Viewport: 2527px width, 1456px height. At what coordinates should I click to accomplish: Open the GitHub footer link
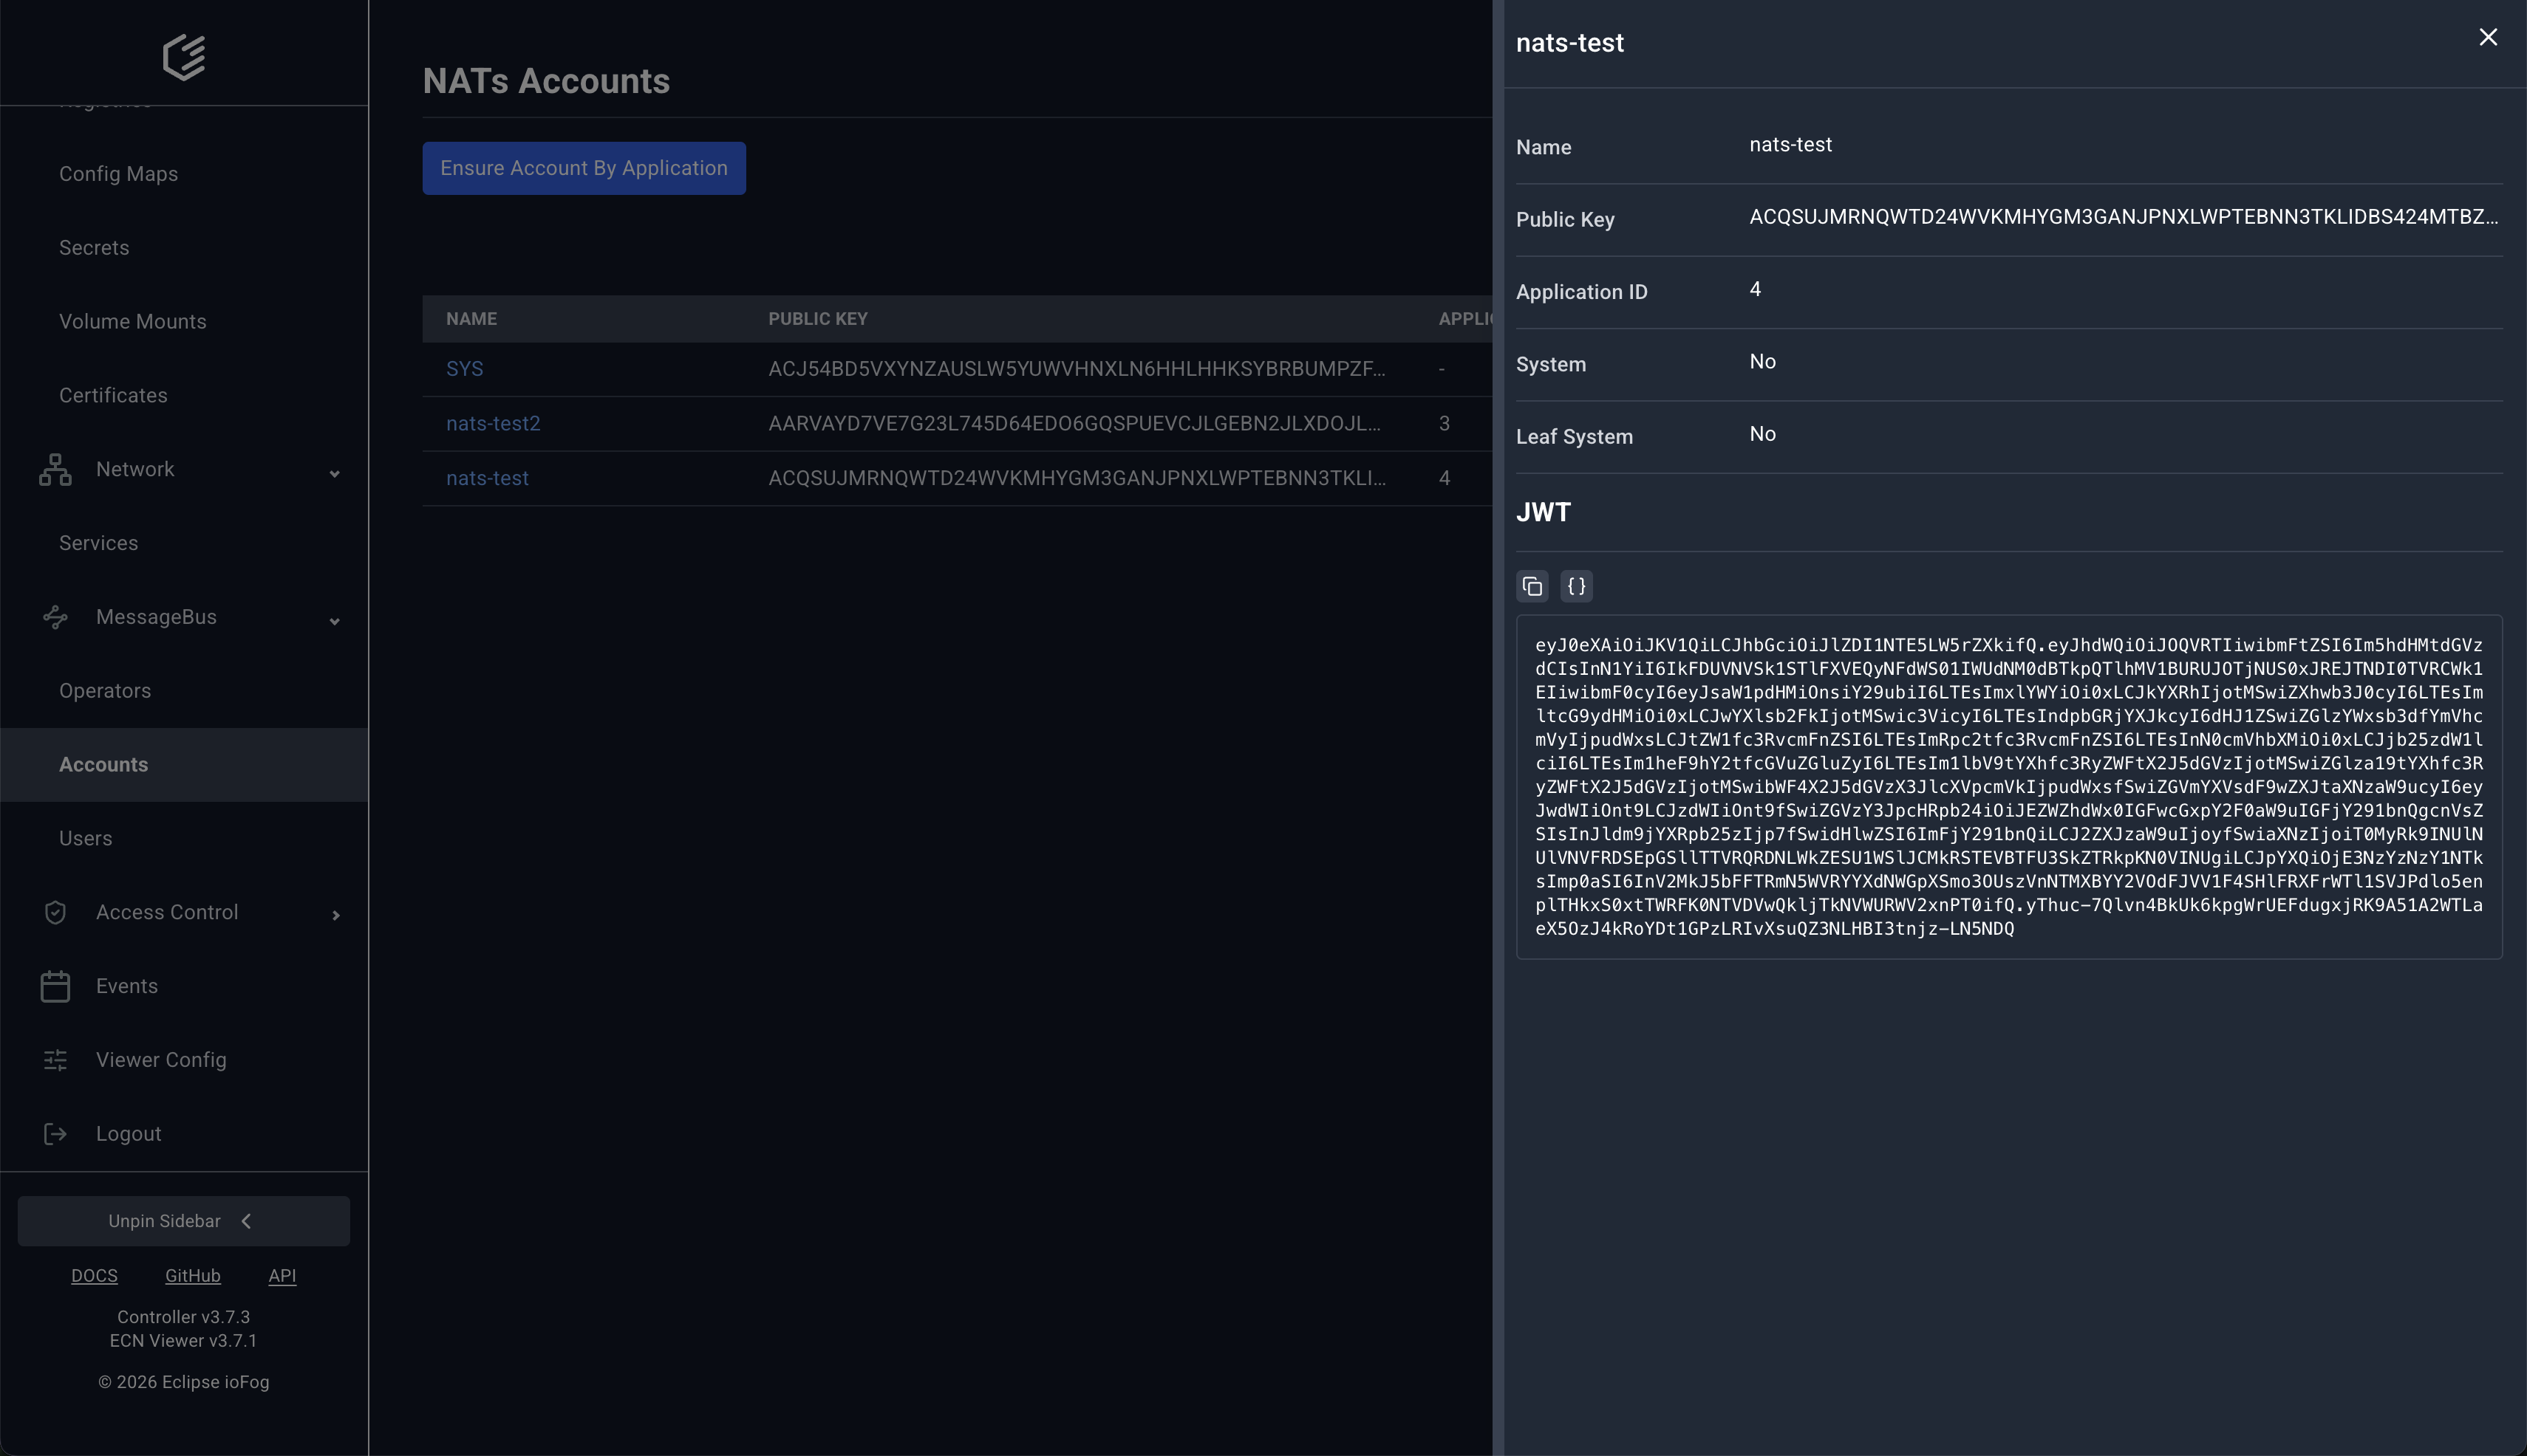pyautogui.click(x=192, y=1276)
